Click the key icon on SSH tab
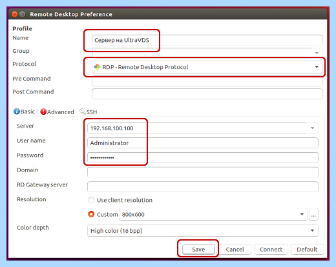Screen dimensions: 336x267 (x=83, y=112)
